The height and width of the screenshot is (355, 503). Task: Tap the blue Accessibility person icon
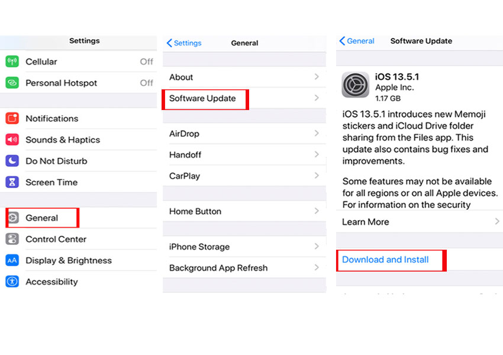pyautogui.click(x=13, y=282)
